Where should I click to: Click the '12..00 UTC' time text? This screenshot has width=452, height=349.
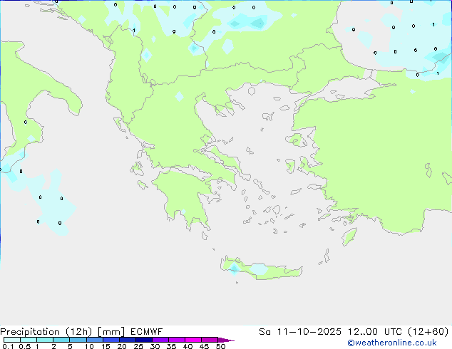coord(375,332)
